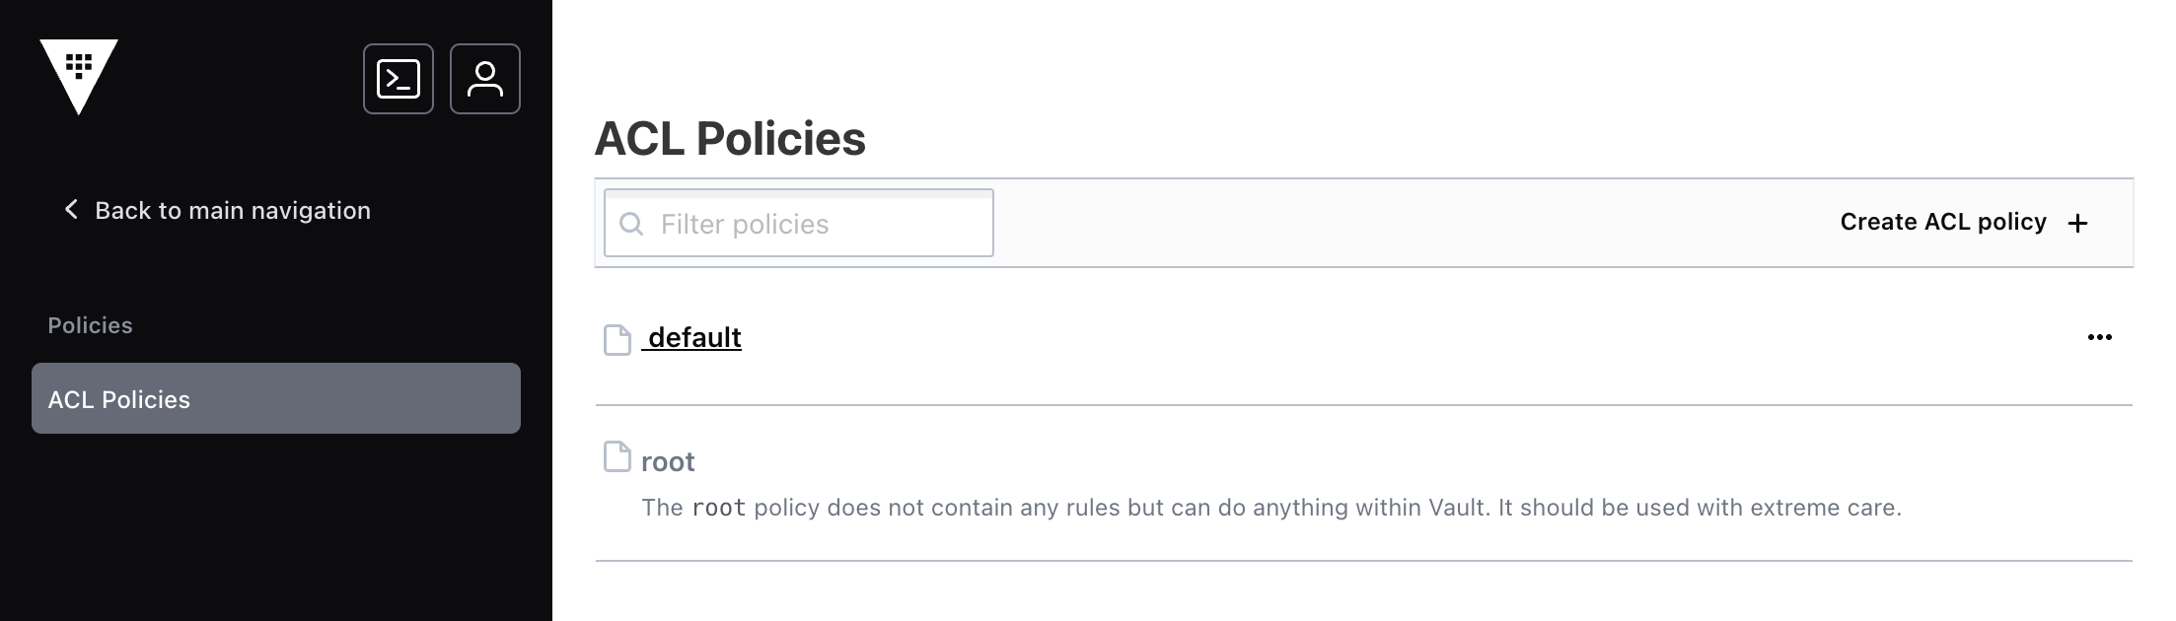
Task: Click the back chevron arrow icon
Action: coord(71,209)
